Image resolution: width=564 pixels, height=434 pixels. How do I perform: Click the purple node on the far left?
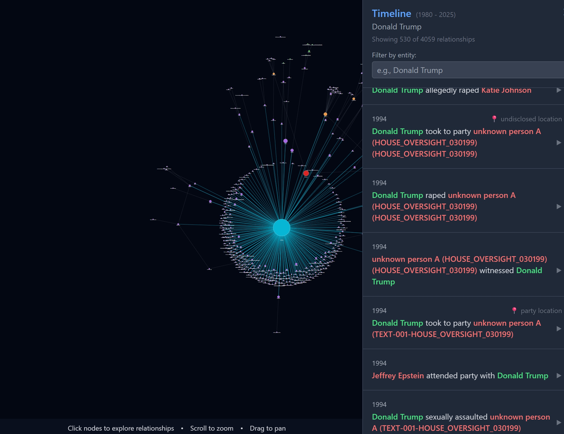pyautogui.click(x=178, y=224)
